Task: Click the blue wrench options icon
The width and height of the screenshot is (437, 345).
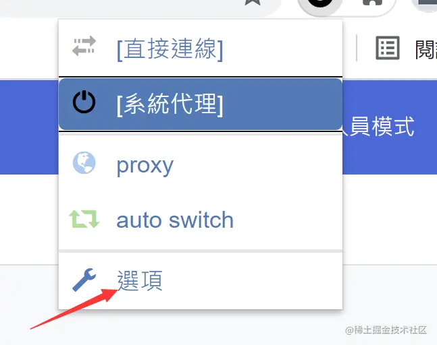Action: 84,280
